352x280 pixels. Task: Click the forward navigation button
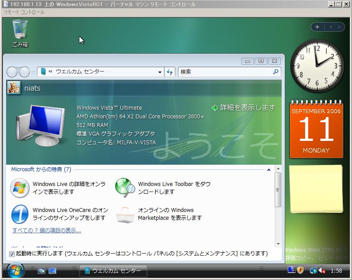pos(24,72)
